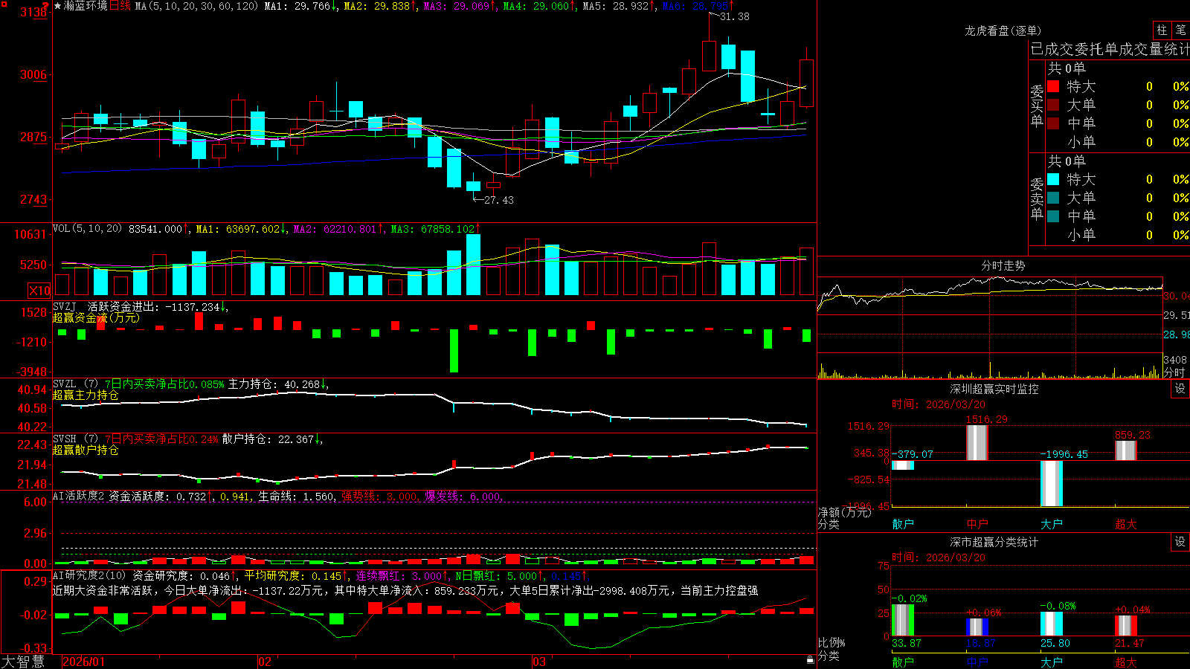The image size is (1190, 669).
Task: Click the 深圳超赢实时监控 panel title
Action: [x=994, y=389]
